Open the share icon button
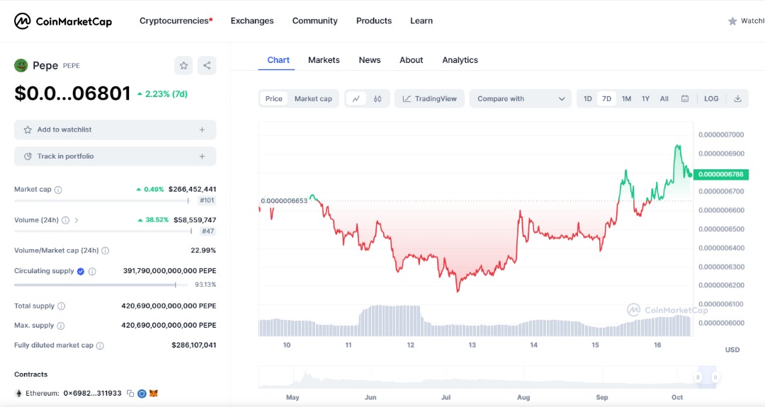This screenshot has height=407, width=765. [207, 65]
